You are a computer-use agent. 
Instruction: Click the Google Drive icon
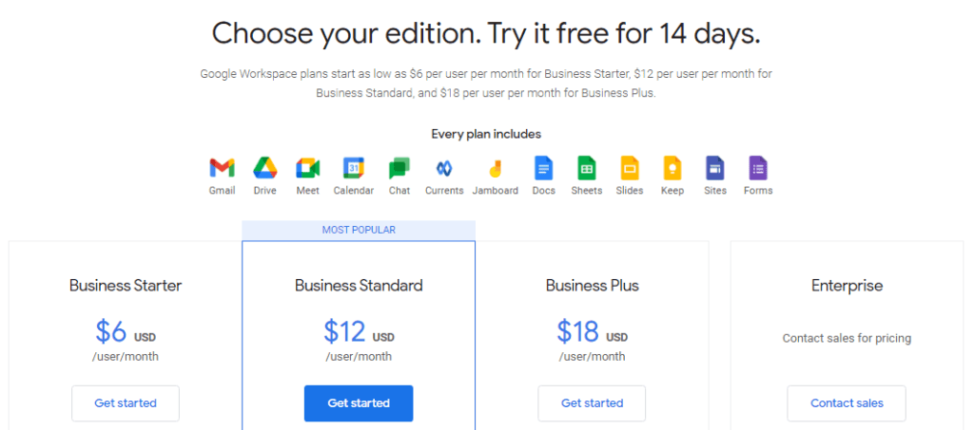coord(264,169)
